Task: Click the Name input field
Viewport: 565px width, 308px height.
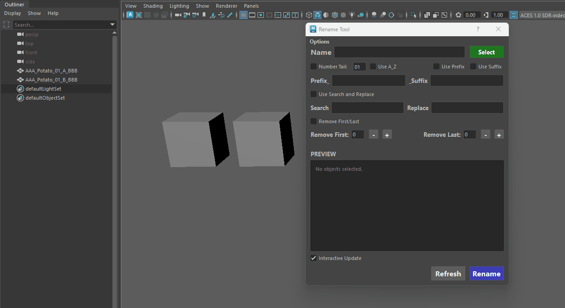Action: pyautogui.click(x=399, y=52)
